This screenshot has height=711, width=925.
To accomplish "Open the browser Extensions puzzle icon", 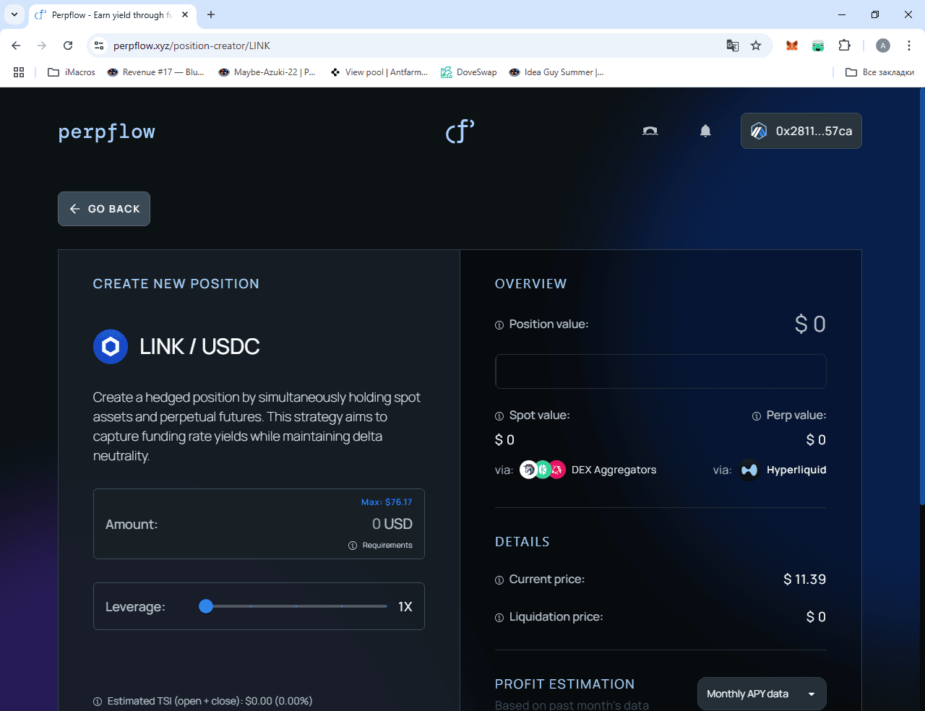I will 844,46.
